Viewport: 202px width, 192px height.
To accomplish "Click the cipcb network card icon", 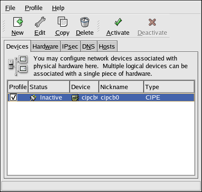I will pos(75,98).
